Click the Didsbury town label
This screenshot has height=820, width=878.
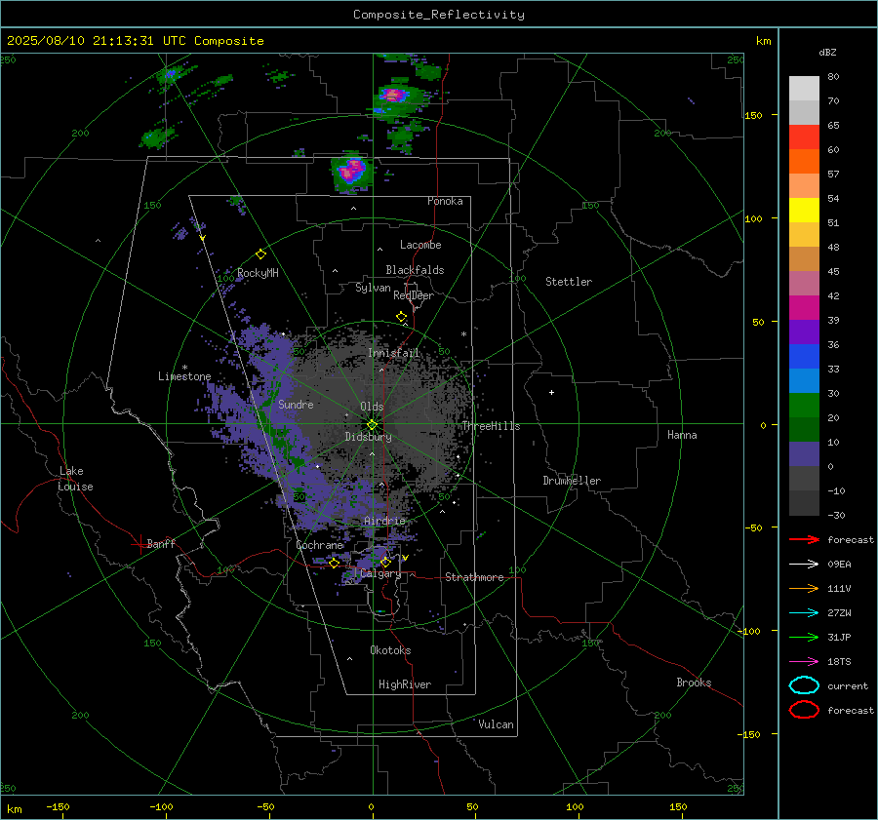tap(369, 437)
